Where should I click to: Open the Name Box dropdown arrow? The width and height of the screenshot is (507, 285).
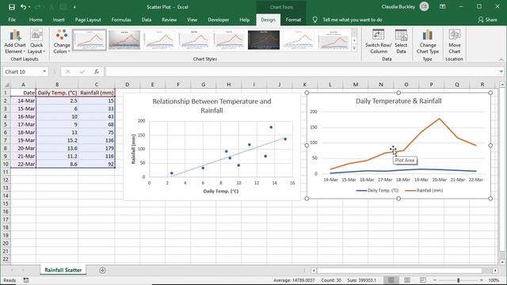[44, 71]
